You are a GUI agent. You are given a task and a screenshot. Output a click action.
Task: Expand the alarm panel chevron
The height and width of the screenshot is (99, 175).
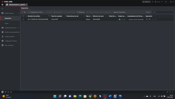tap(173, 92)
